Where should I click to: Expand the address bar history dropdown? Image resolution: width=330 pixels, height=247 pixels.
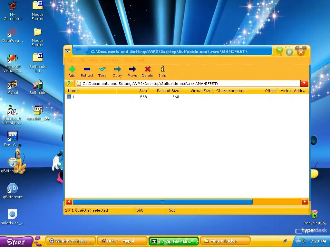[x=304, y=83]
